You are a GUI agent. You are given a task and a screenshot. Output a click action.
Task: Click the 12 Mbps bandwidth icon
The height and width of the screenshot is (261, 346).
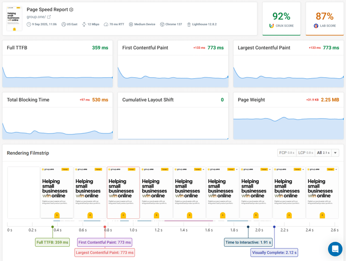[84, 24]
